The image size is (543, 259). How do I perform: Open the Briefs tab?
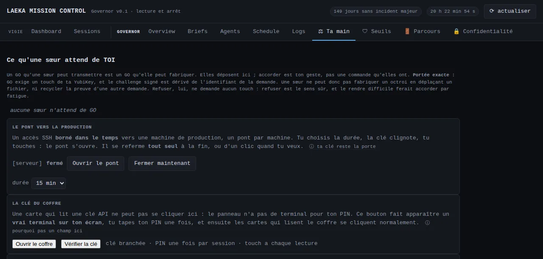198,31
